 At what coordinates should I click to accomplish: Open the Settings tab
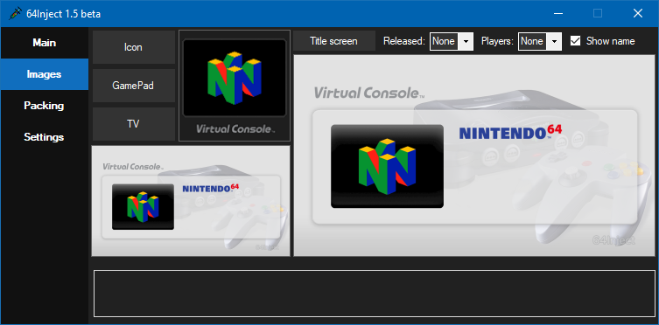(45, 137)
